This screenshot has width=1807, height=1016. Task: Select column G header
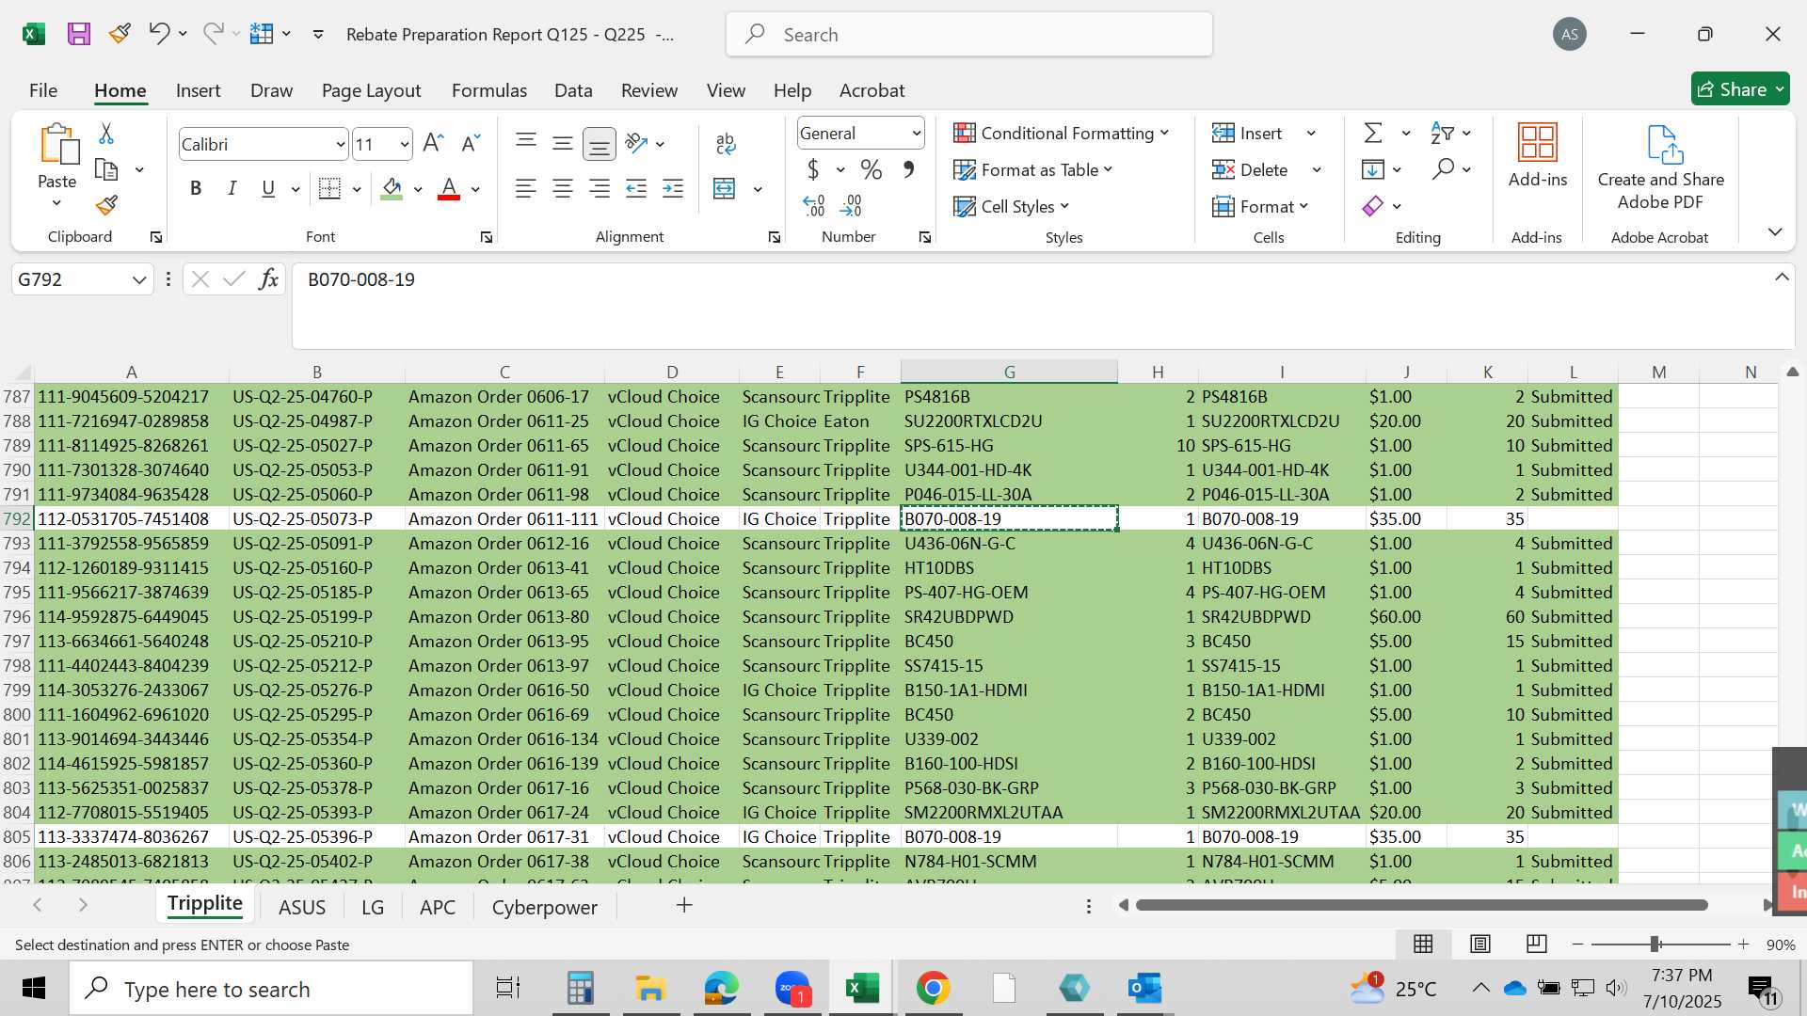coord(1009,372)
